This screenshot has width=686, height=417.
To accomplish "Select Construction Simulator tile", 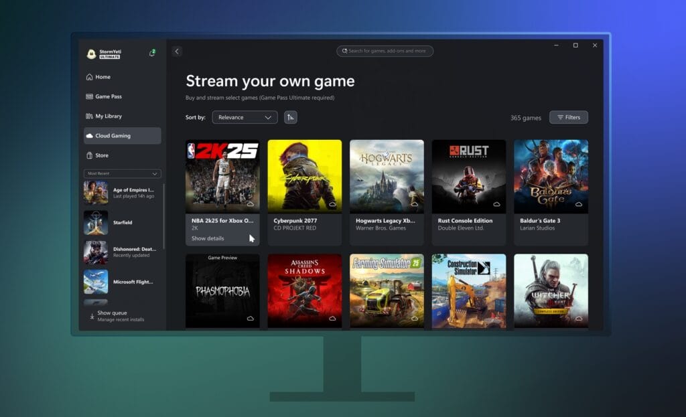I will [x=469, y=291].
